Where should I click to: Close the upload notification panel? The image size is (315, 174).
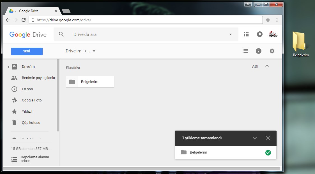click(x=268, y=138)
